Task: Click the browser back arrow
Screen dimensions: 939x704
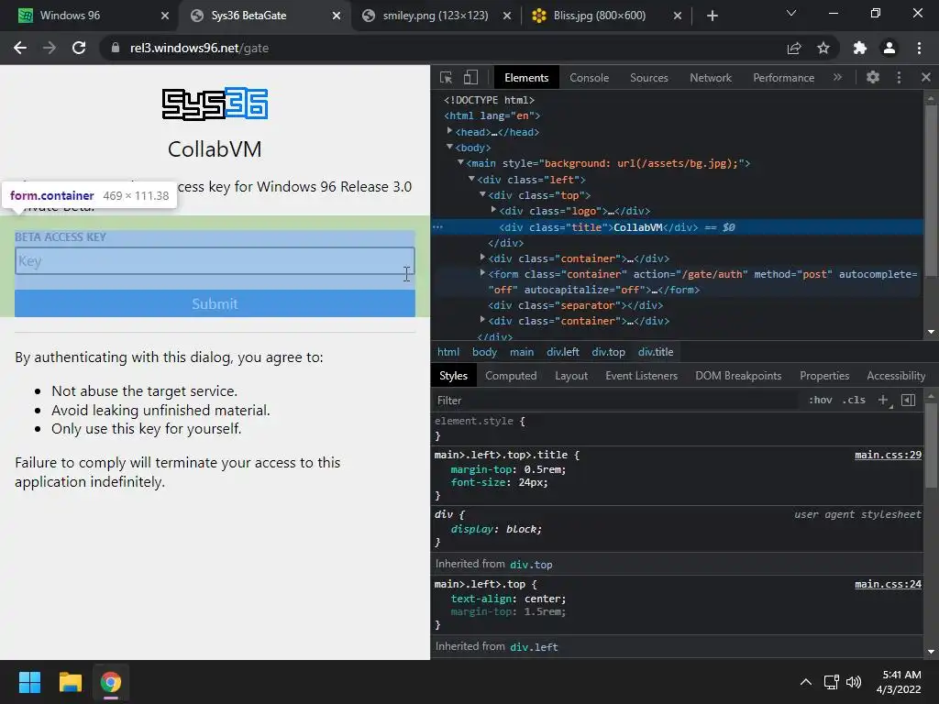Action: pyautogui.click(x=20, y=48)
